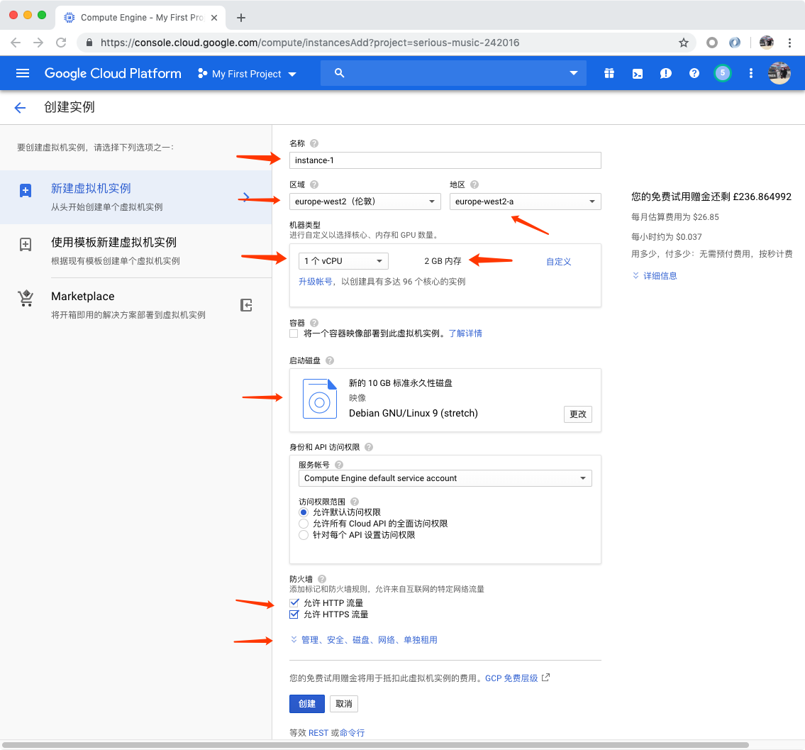The image size is (805, 750).
Task: Select 使用模板新建虚拟机实例 option
Action: click(x=135, y=250)
